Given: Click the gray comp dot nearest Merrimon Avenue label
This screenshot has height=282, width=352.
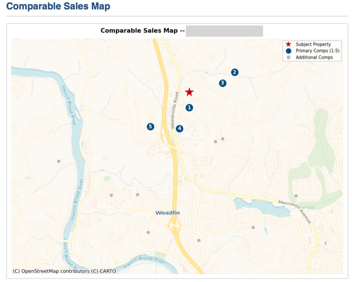Looking at the screenshot, I should 296,195.
